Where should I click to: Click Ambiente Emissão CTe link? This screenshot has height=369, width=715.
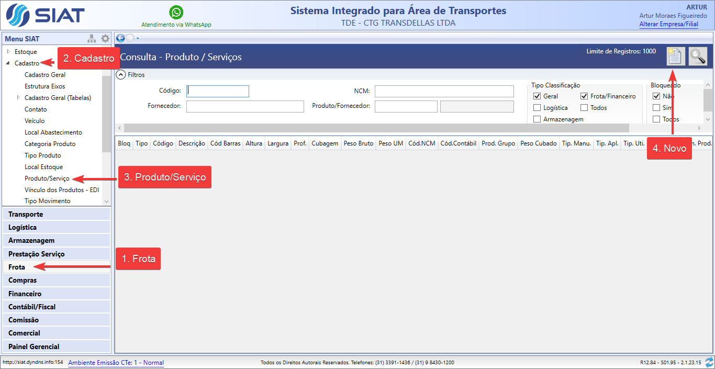coord(116,363)
